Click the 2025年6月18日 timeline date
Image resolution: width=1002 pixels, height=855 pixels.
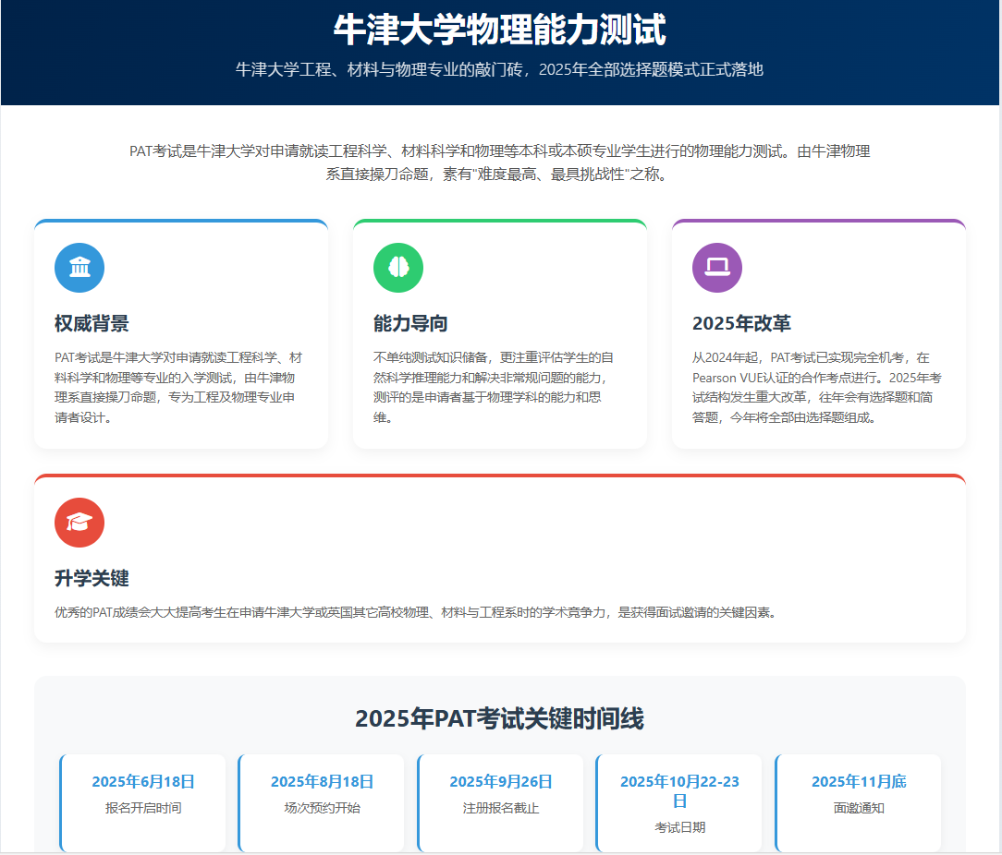coord(143,781)
